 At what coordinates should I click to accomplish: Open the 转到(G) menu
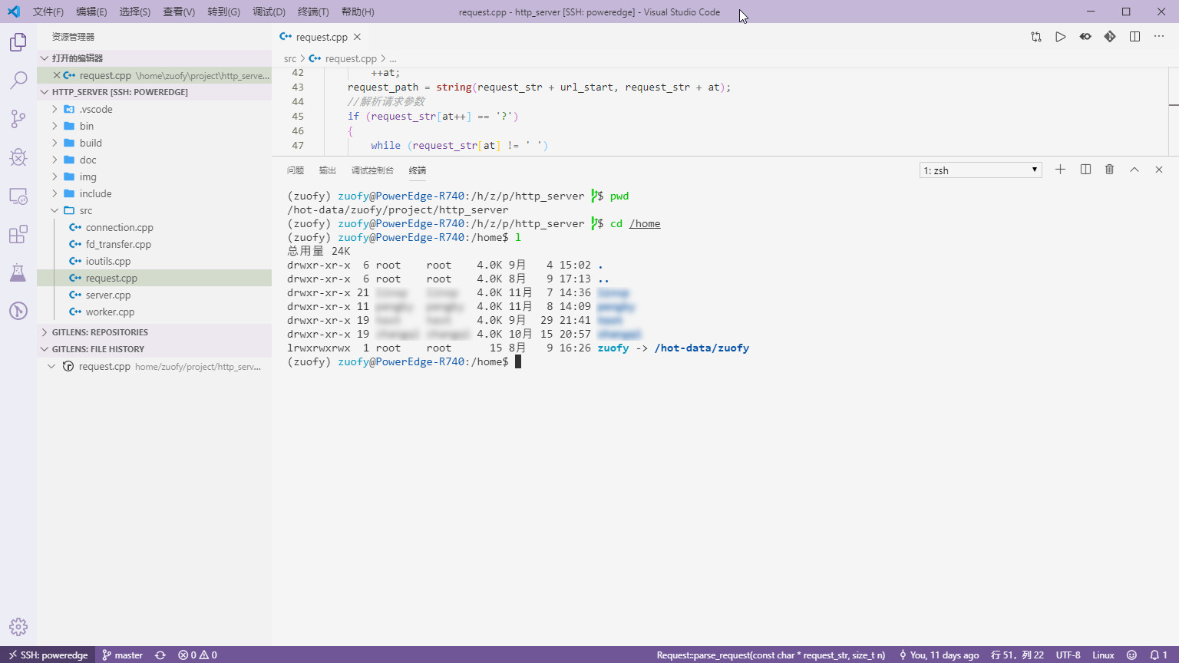coord(223,12)
